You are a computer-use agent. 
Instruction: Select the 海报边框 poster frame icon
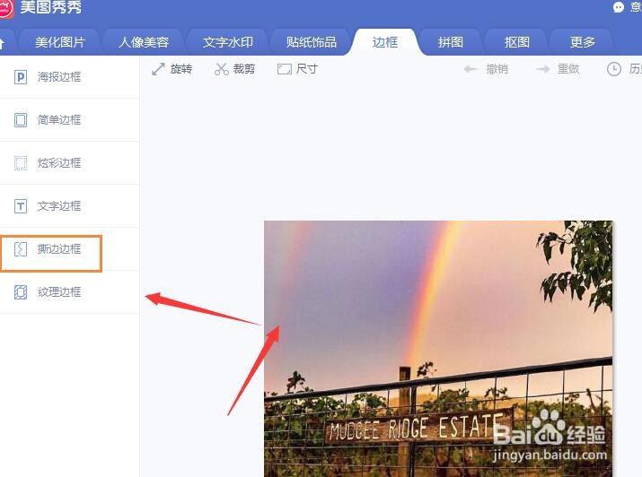coord(21,77)
